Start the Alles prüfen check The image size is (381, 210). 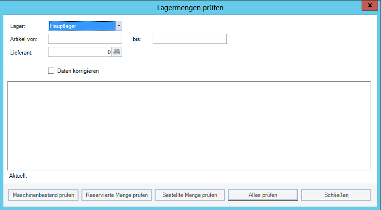[263, 195]
